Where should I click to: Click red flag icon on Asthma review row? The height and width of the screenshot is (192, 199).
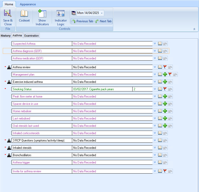(165, 67)
